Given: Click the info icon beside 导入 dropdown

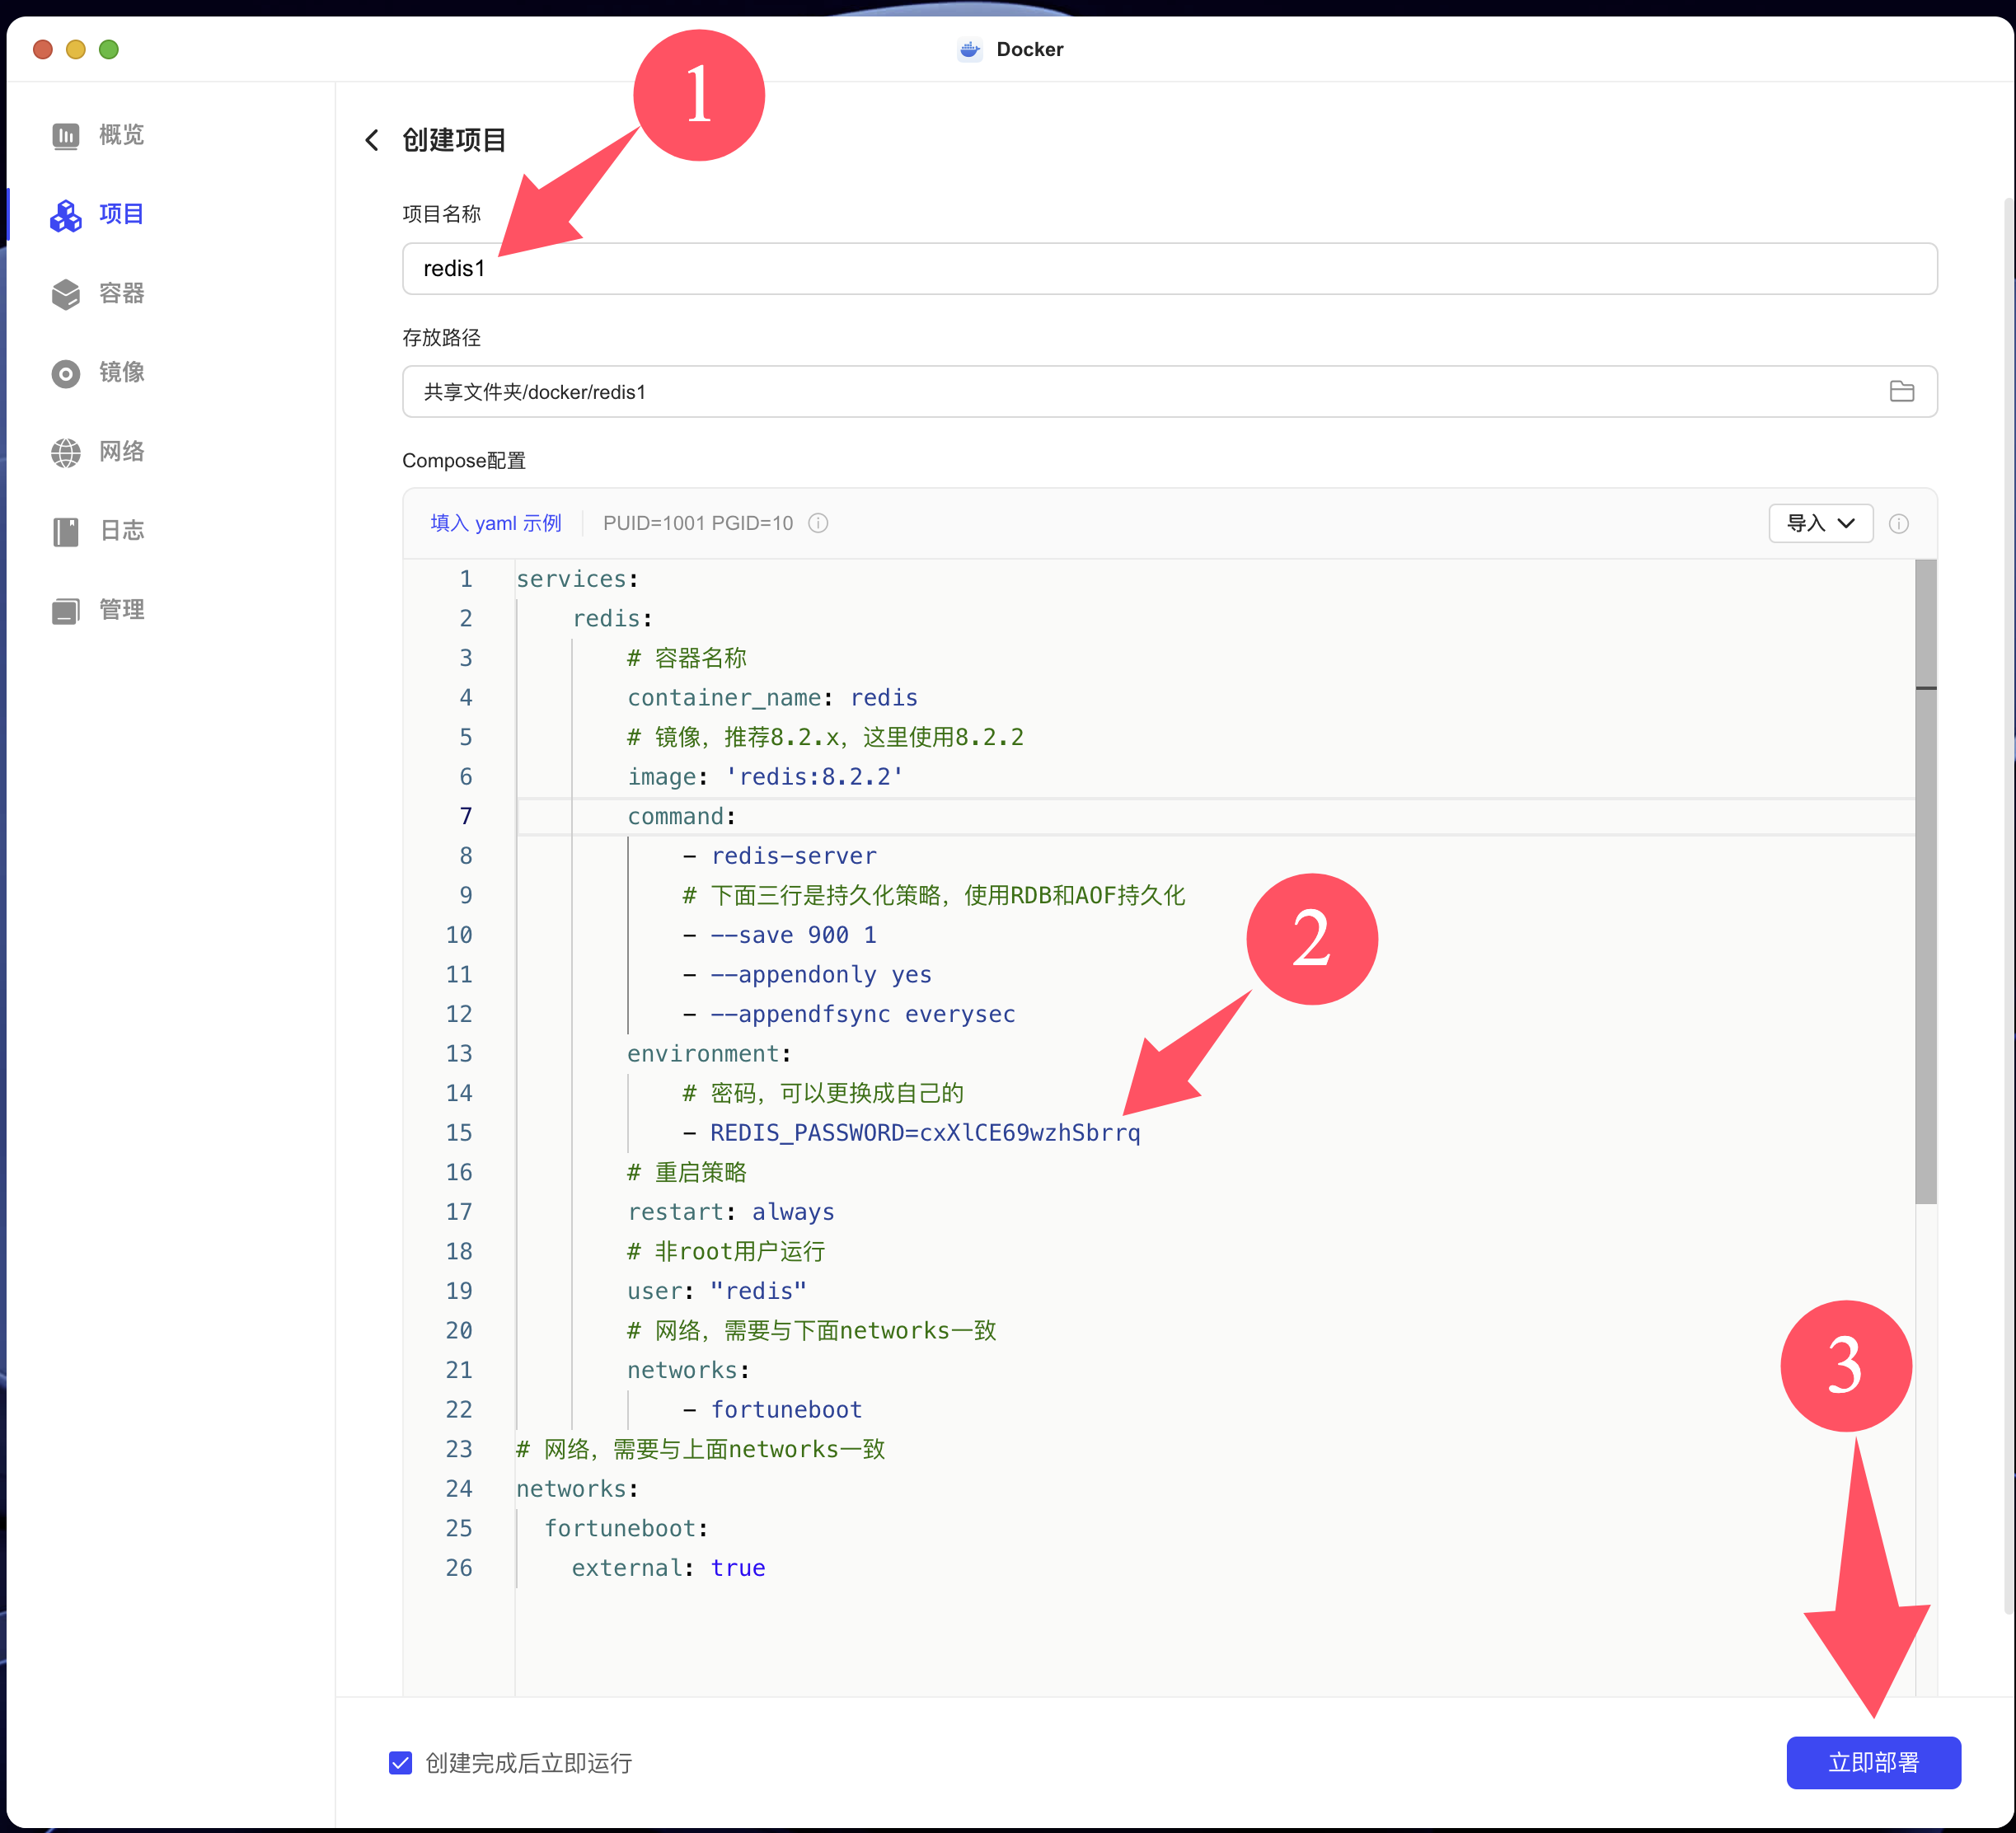Looking at the screenshot, I should click(x=1898, y=524).
